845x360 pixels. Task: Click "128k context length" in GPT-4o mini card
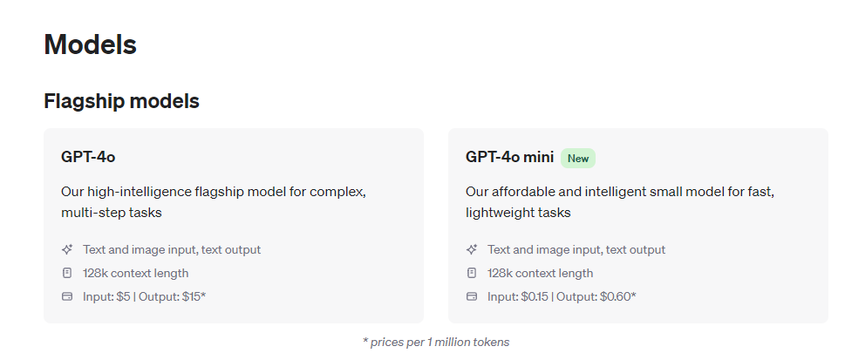[540, 273]
